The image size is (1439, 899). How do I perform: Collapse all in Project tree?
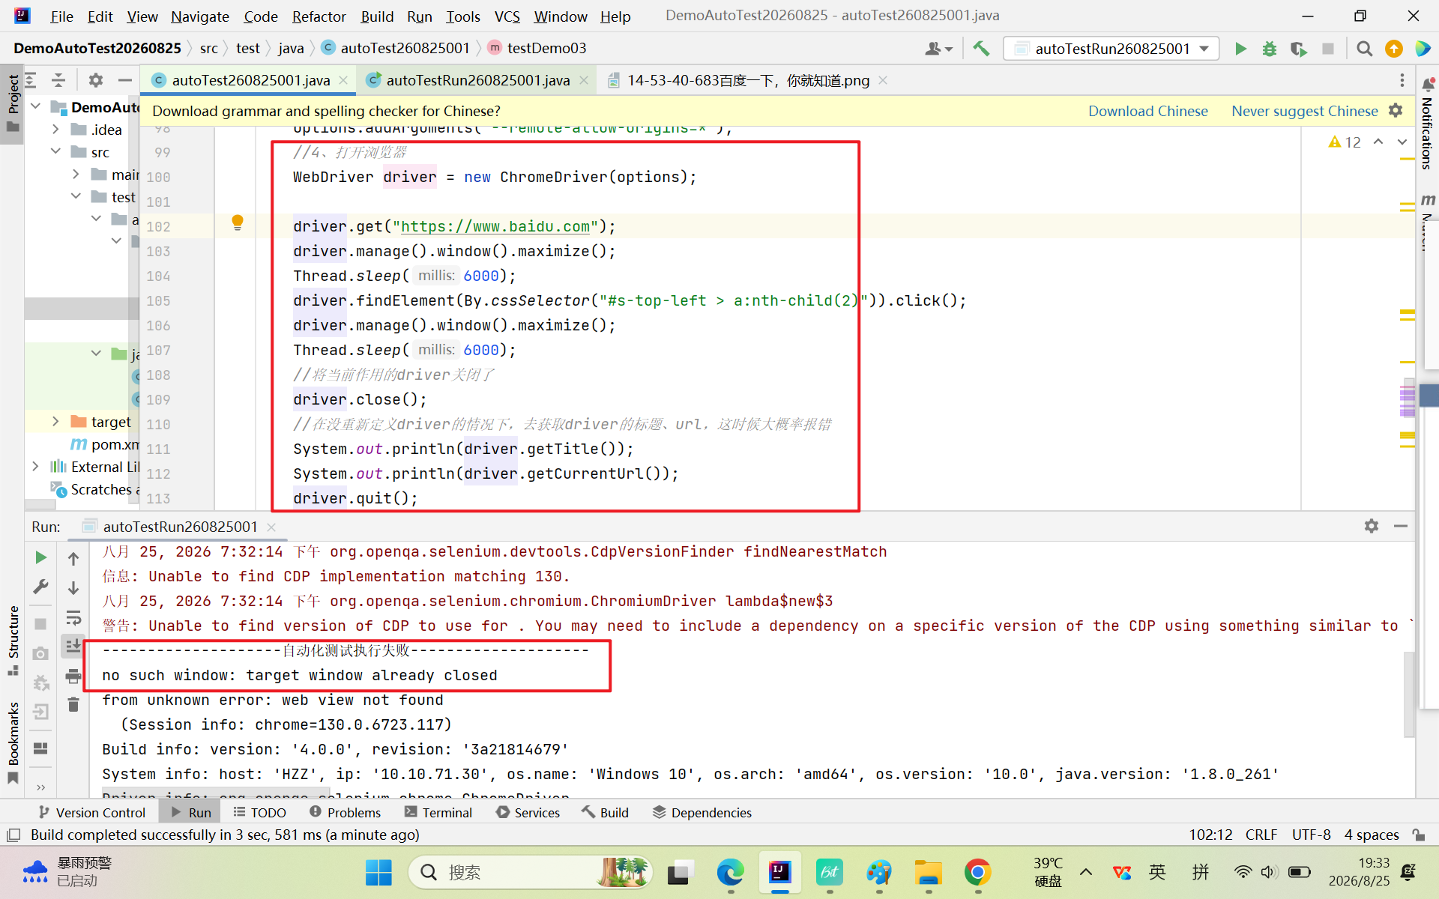[x=58, y=80]
